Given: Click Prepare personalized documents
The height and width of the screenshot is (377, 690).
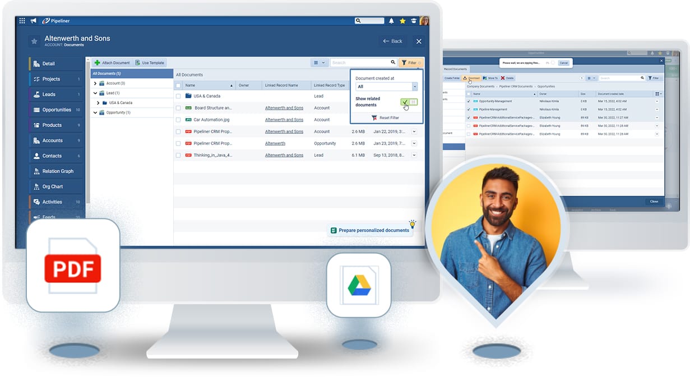Looking at the screenshot, I should point(371,230).
